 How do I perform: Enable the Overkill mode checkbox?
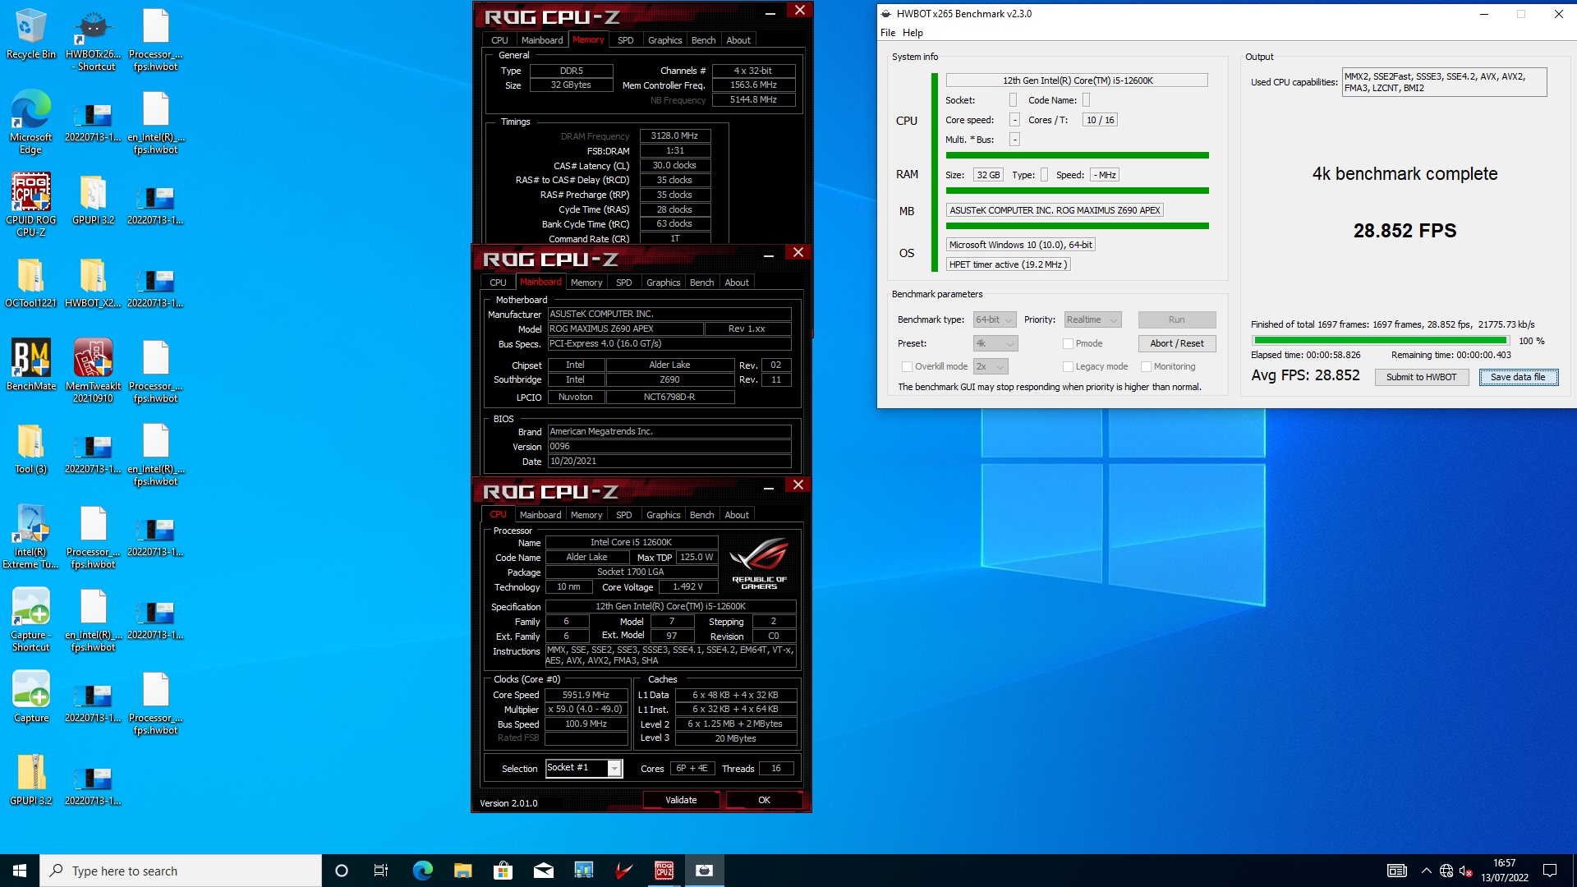(x=907, y=366)
